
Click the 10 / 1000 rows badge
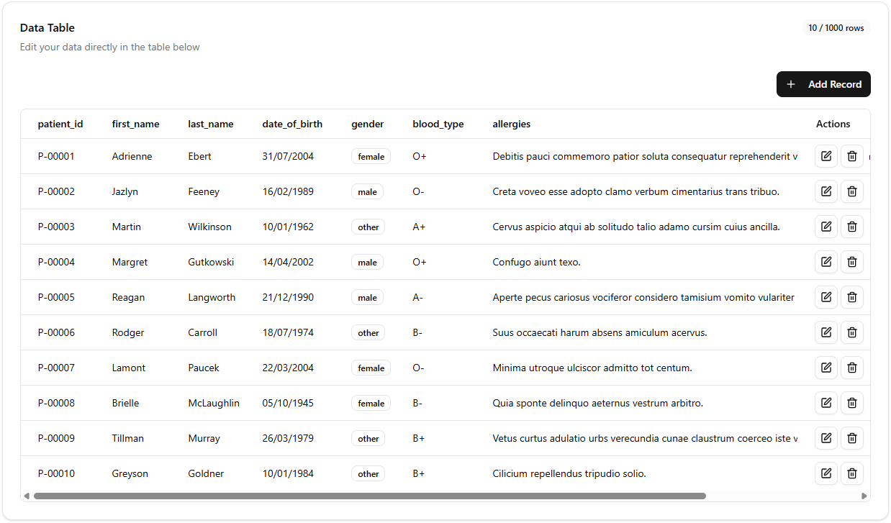point(836,27)
